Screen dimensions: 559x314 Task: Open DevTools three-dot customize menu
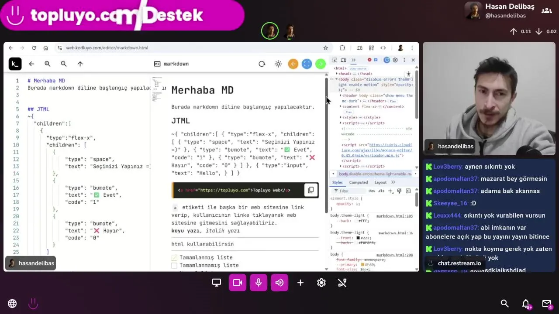(x=404, y=60)
